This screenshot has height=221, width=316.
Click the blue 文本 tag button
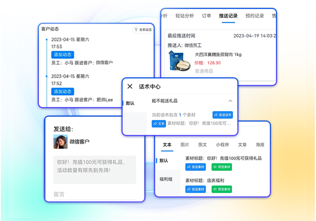pos(159,124)
